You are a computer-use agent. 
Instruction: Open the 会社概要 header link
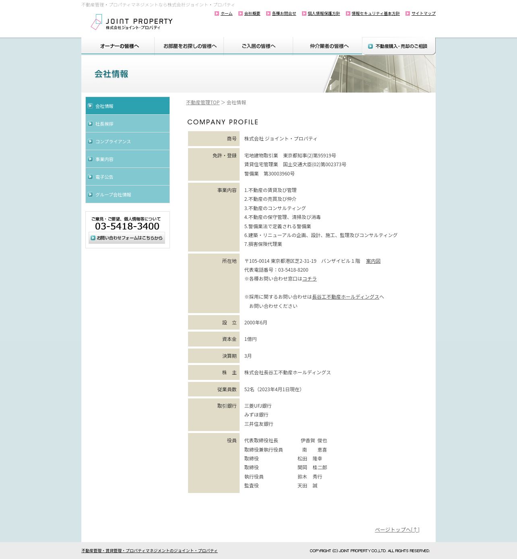tap(252, 14)
